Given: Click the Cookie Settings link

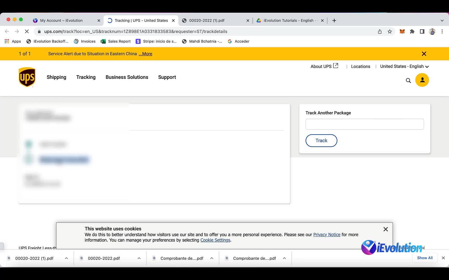Looking at the screenshot, I should (215, 240).
